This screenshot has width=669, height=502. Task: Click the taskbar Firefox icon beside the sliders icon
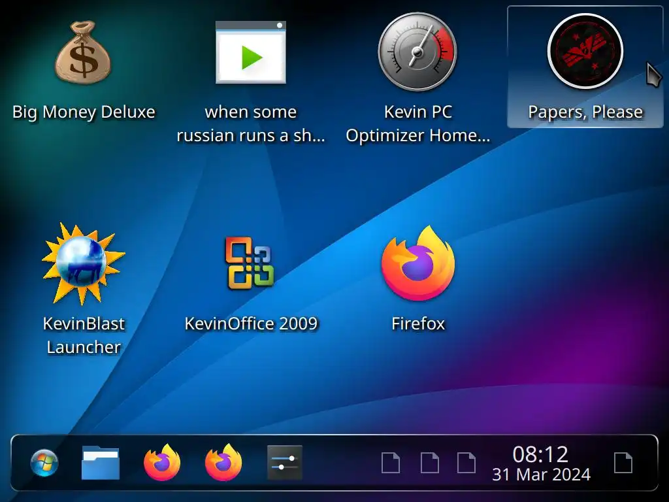[223, 463]
